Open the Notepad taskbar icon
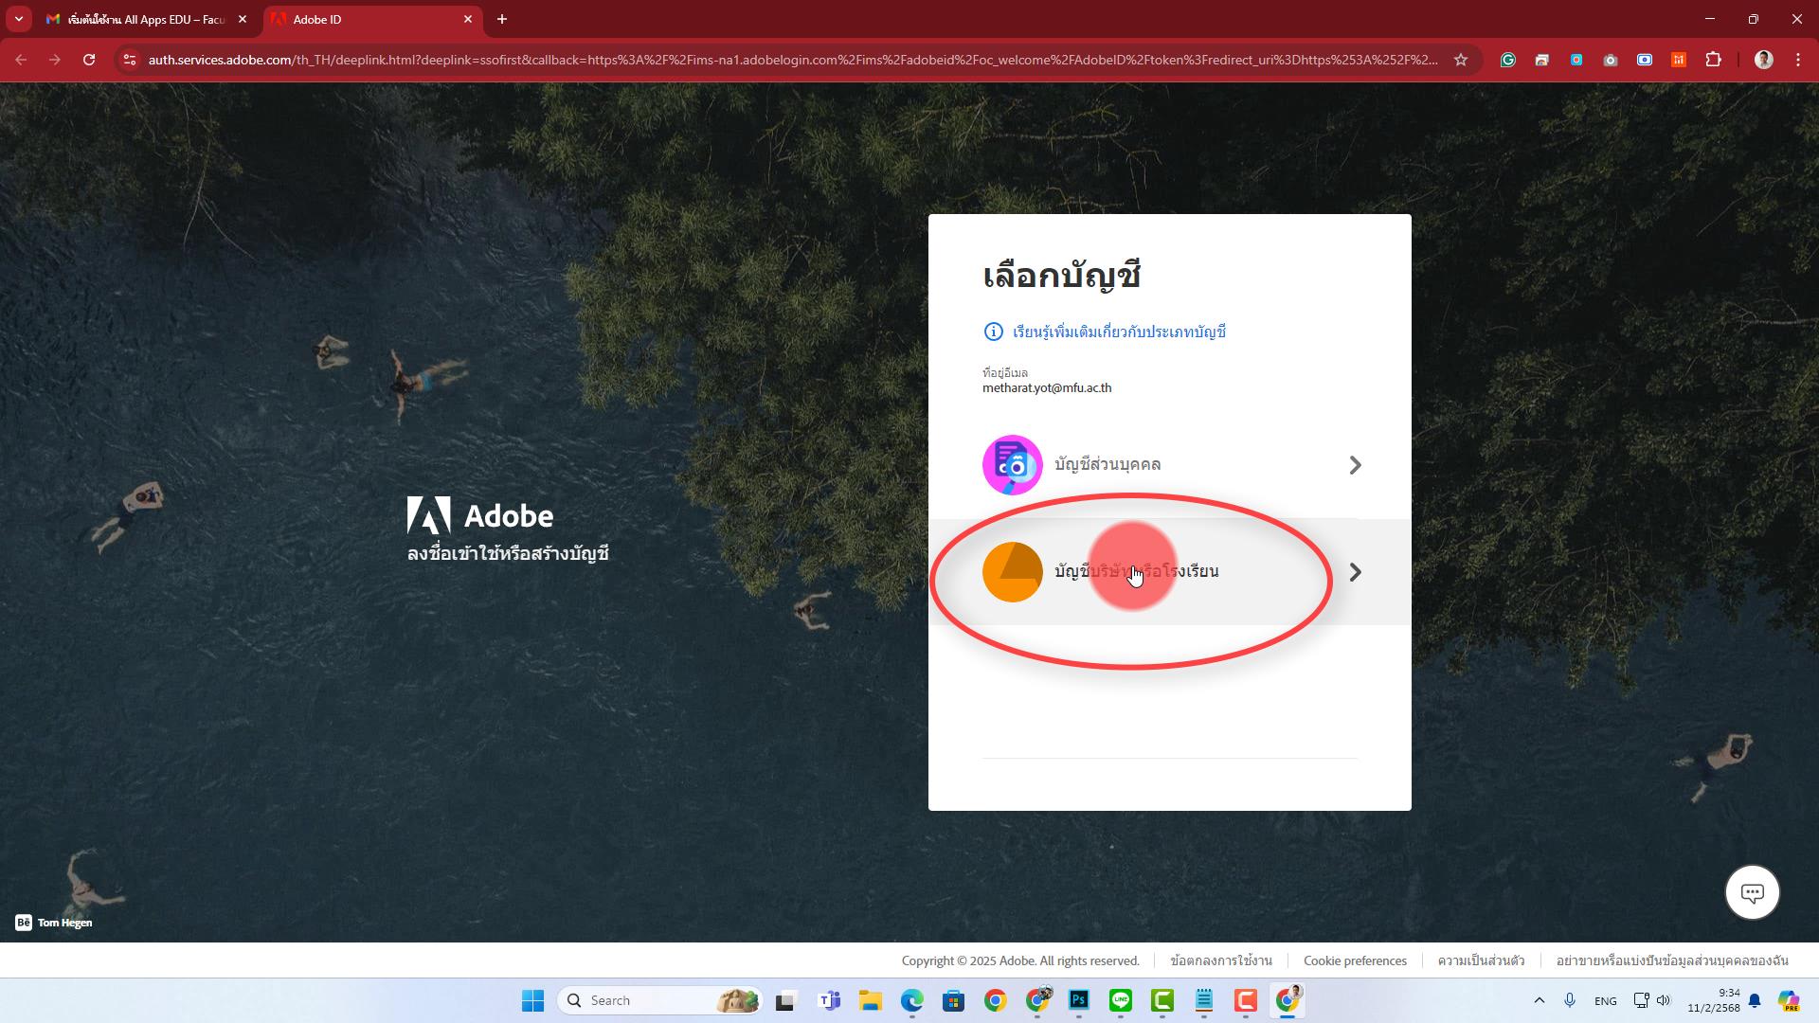The image size is (1819, 1023). pyautogui.click(x=1204, y=1000)
